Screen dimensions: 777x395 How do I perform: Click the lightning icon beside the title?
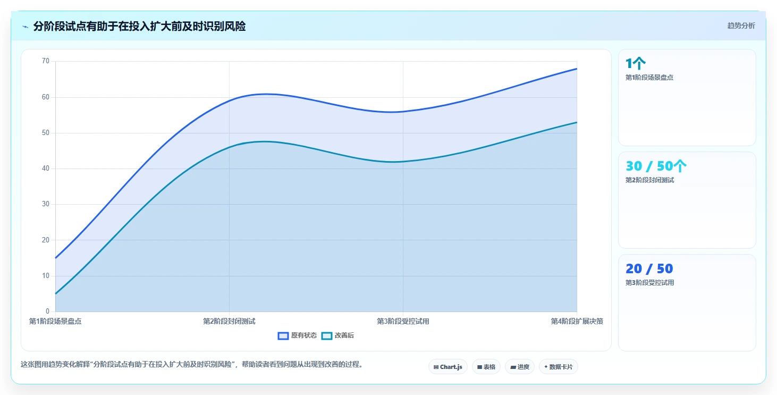tap(25, 27)
